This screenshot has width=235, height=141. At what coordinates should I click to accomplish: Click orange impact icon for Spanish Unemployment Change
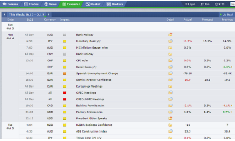(65, 73)
